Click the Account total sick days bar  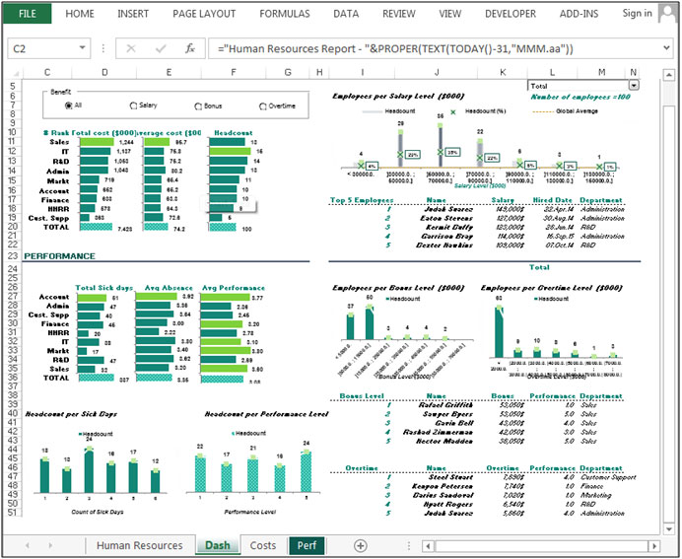coord(92,298)
